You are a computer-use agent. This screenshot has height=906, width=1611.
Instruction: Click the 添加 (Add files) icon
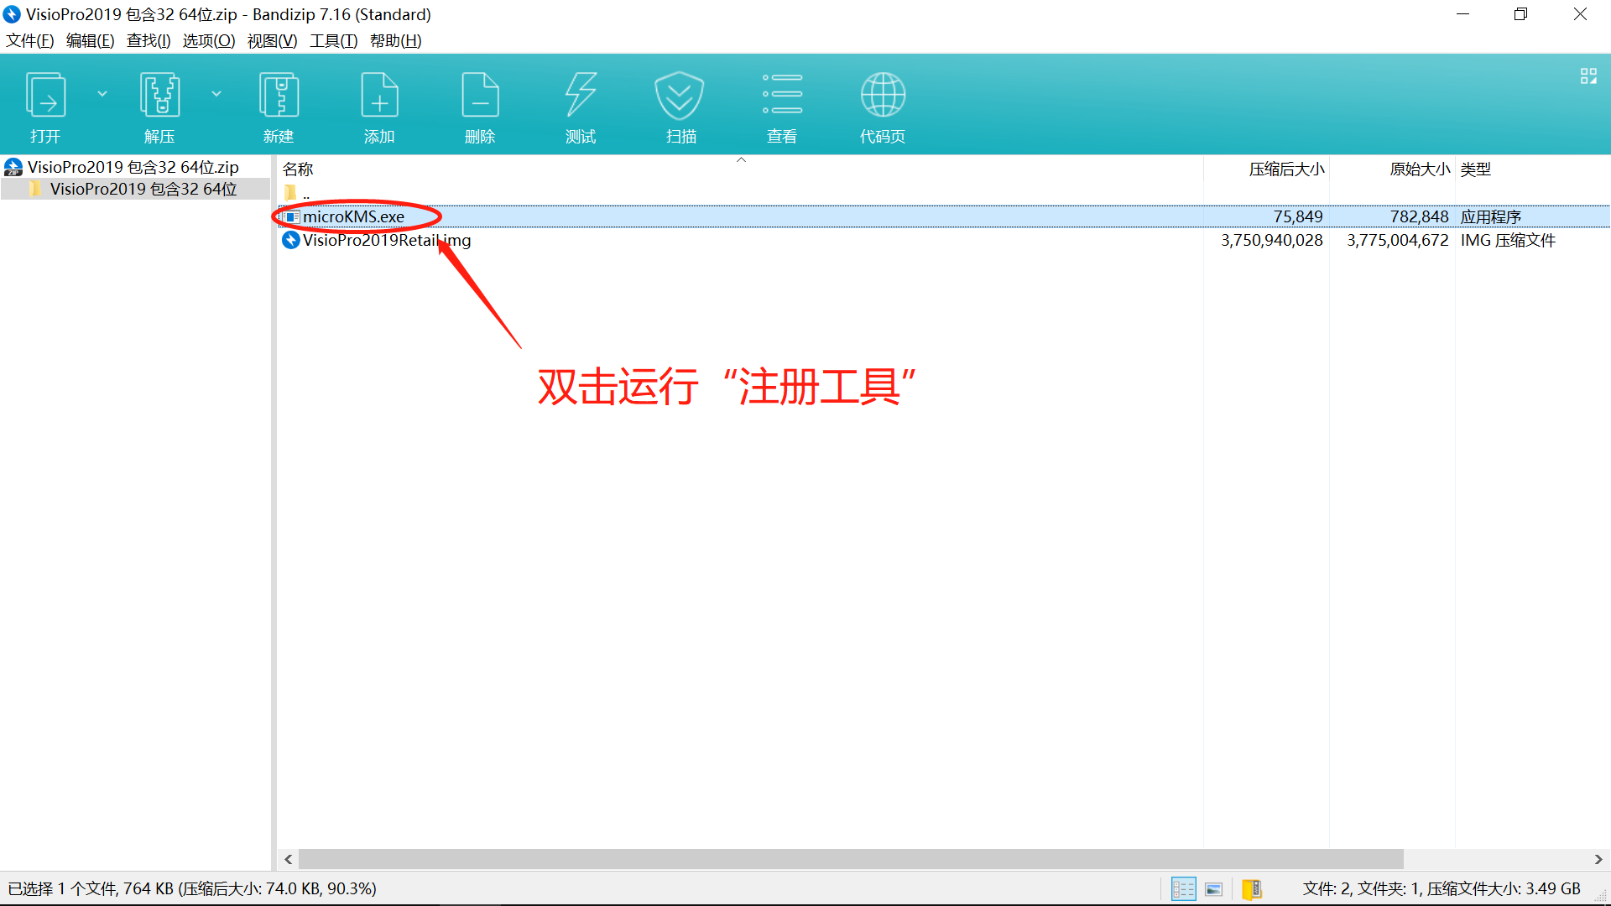(379, 94)
